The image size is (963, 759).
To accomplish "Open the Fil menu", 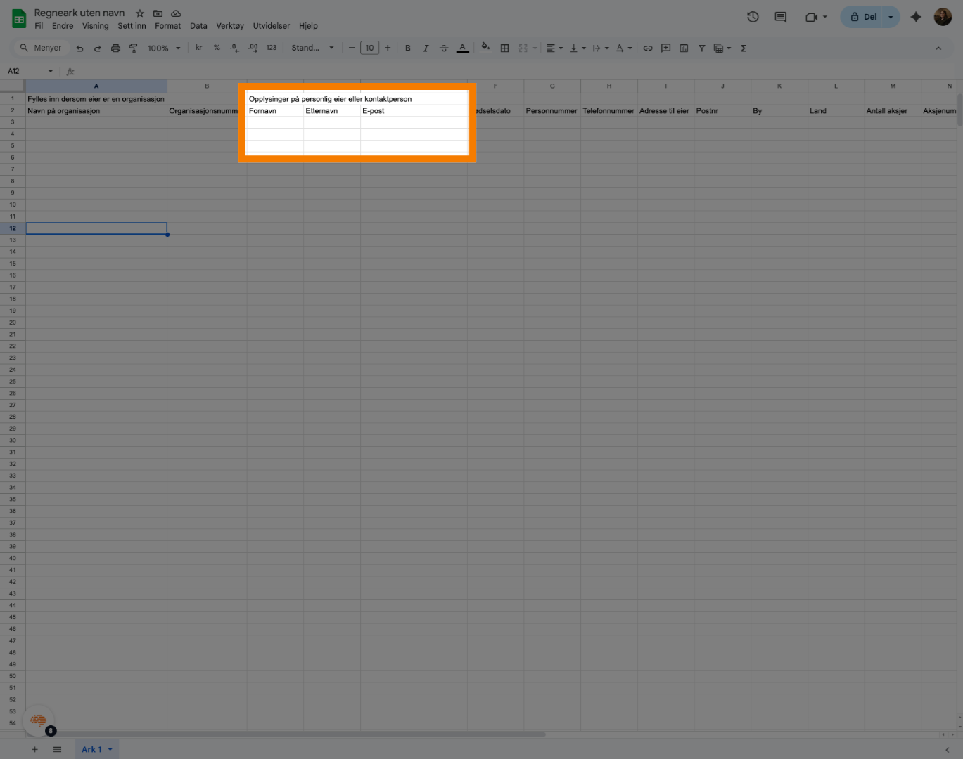I will [39, 26].
